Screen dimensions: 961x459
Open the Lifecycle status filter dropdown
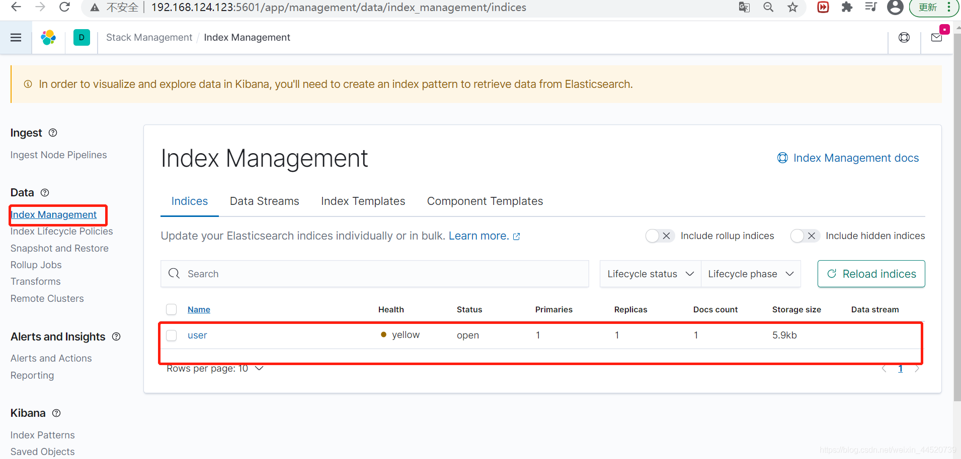651,274
